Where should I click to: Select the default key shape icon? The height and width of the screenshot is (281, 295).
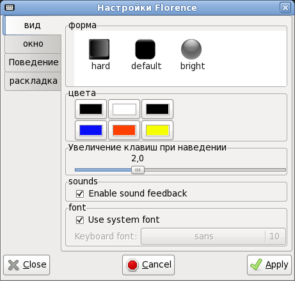tap(145, 49)
